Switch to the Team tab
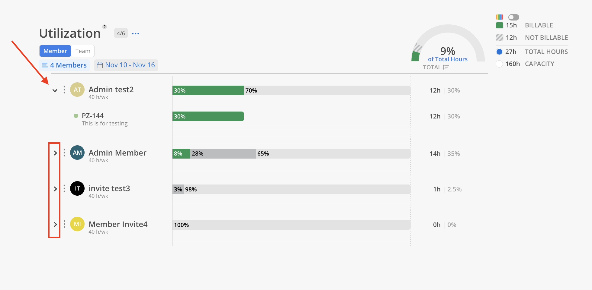The image size is (592, 290). click(83, 51)
